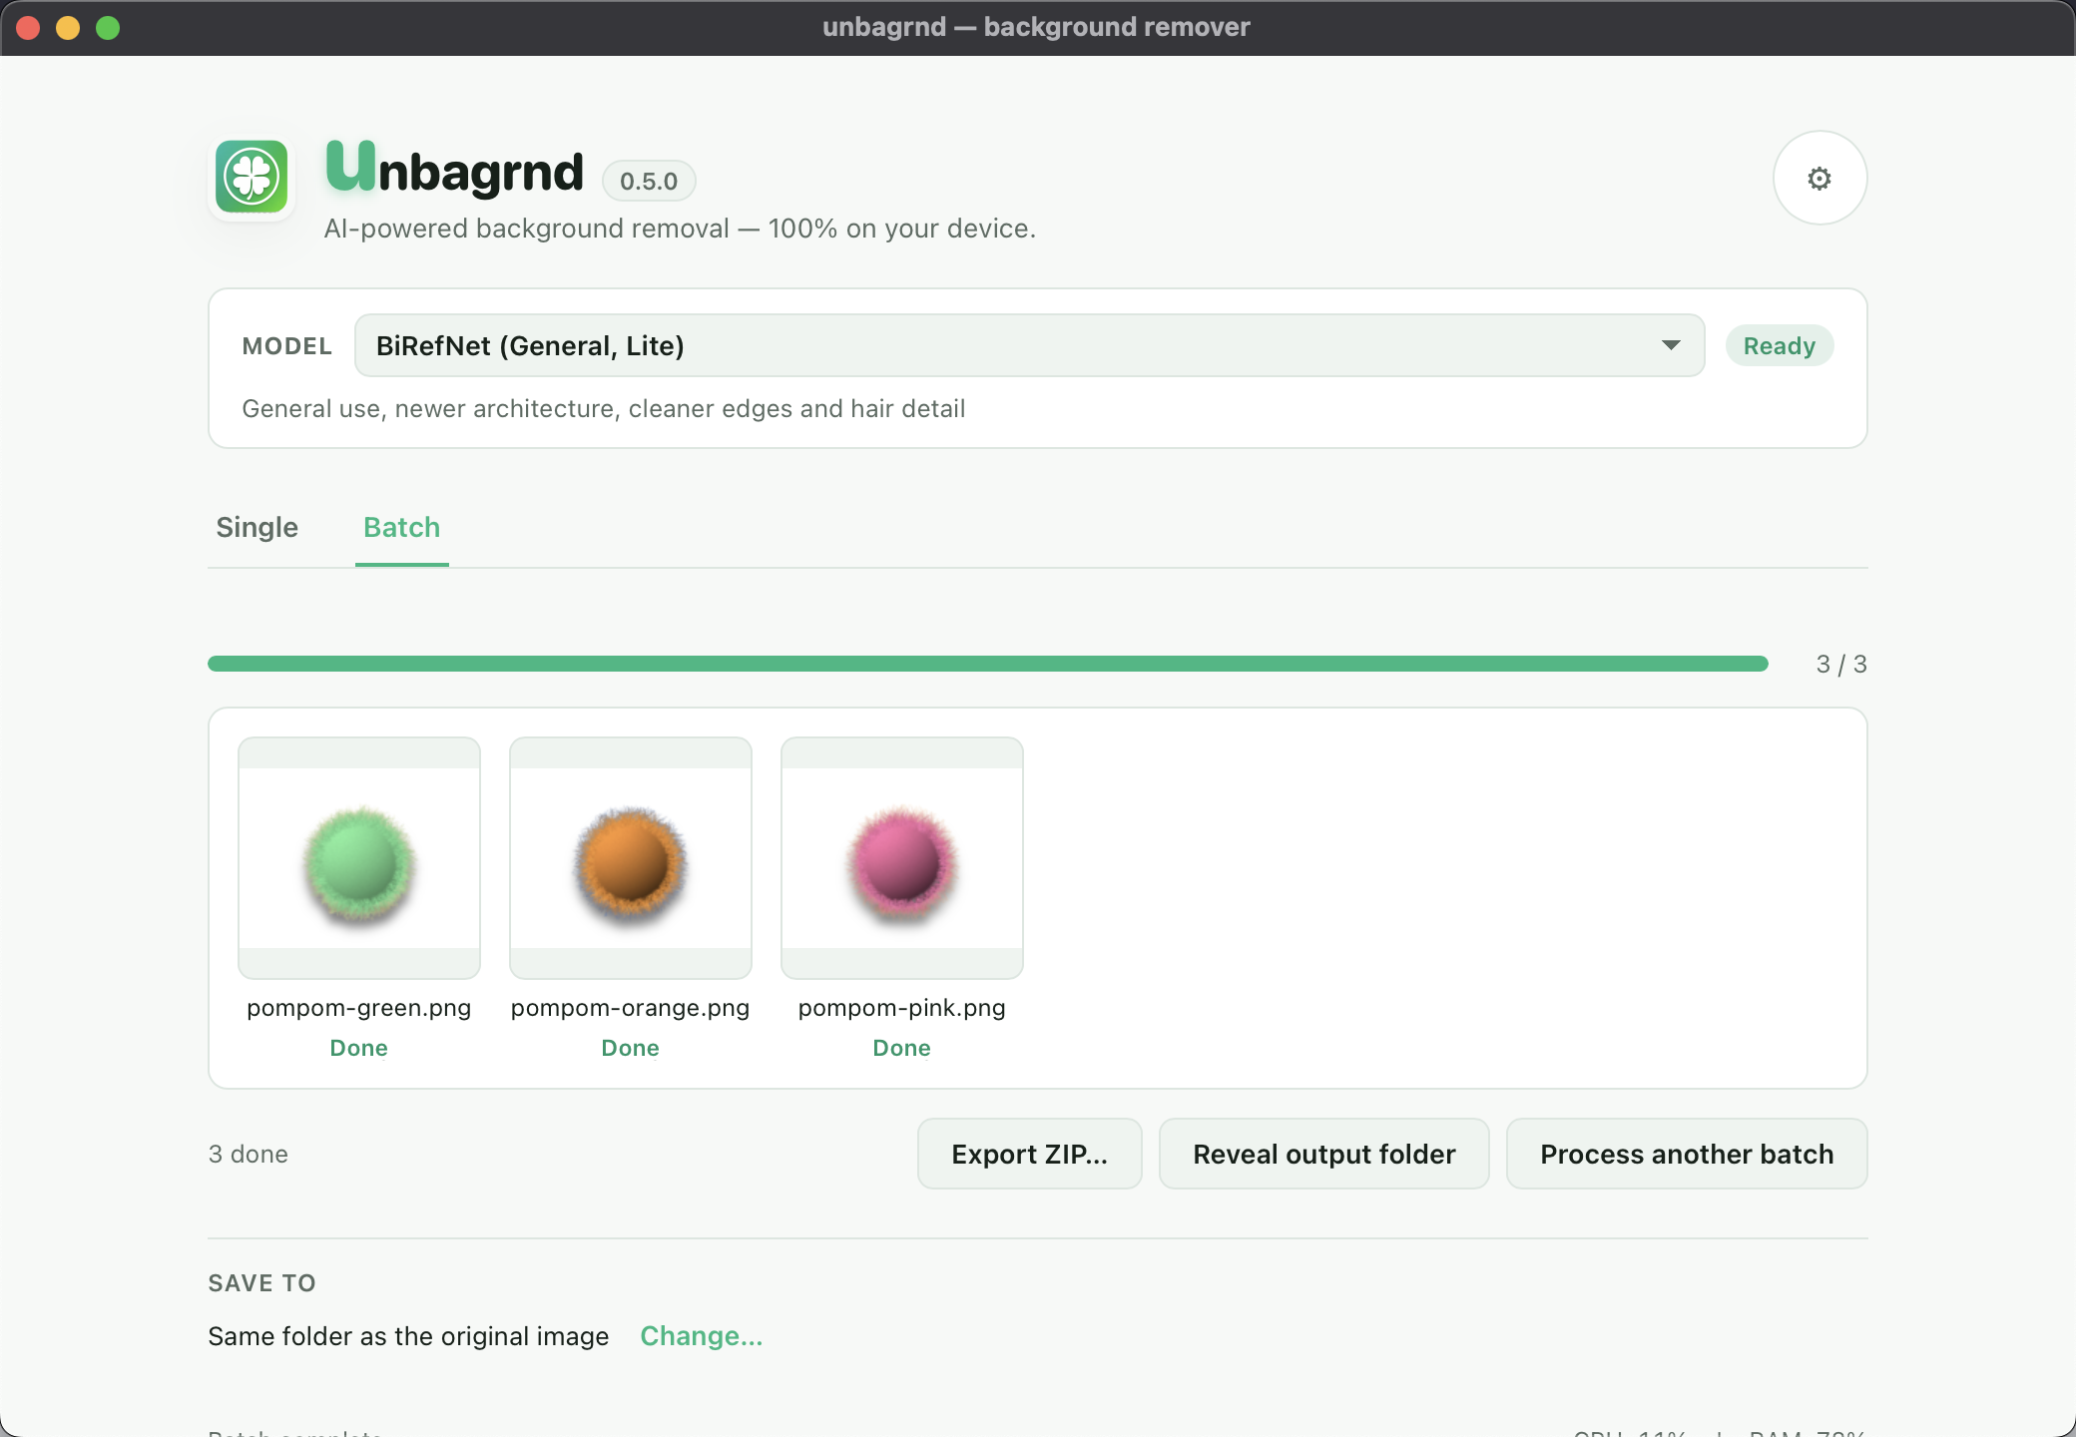Minimize the window with the yellow button

[68, 28]
